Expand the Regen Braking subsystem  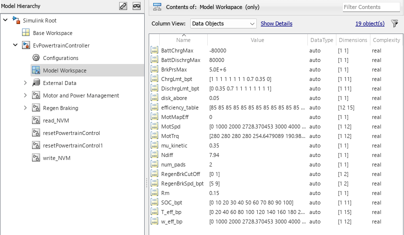pyautogui.click(x=26, y=108)
